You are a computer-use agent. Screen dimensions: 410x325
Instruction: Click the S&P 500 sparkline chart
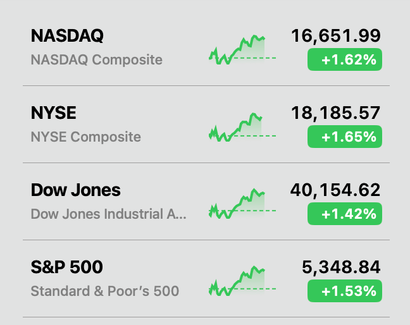[242, 281]
